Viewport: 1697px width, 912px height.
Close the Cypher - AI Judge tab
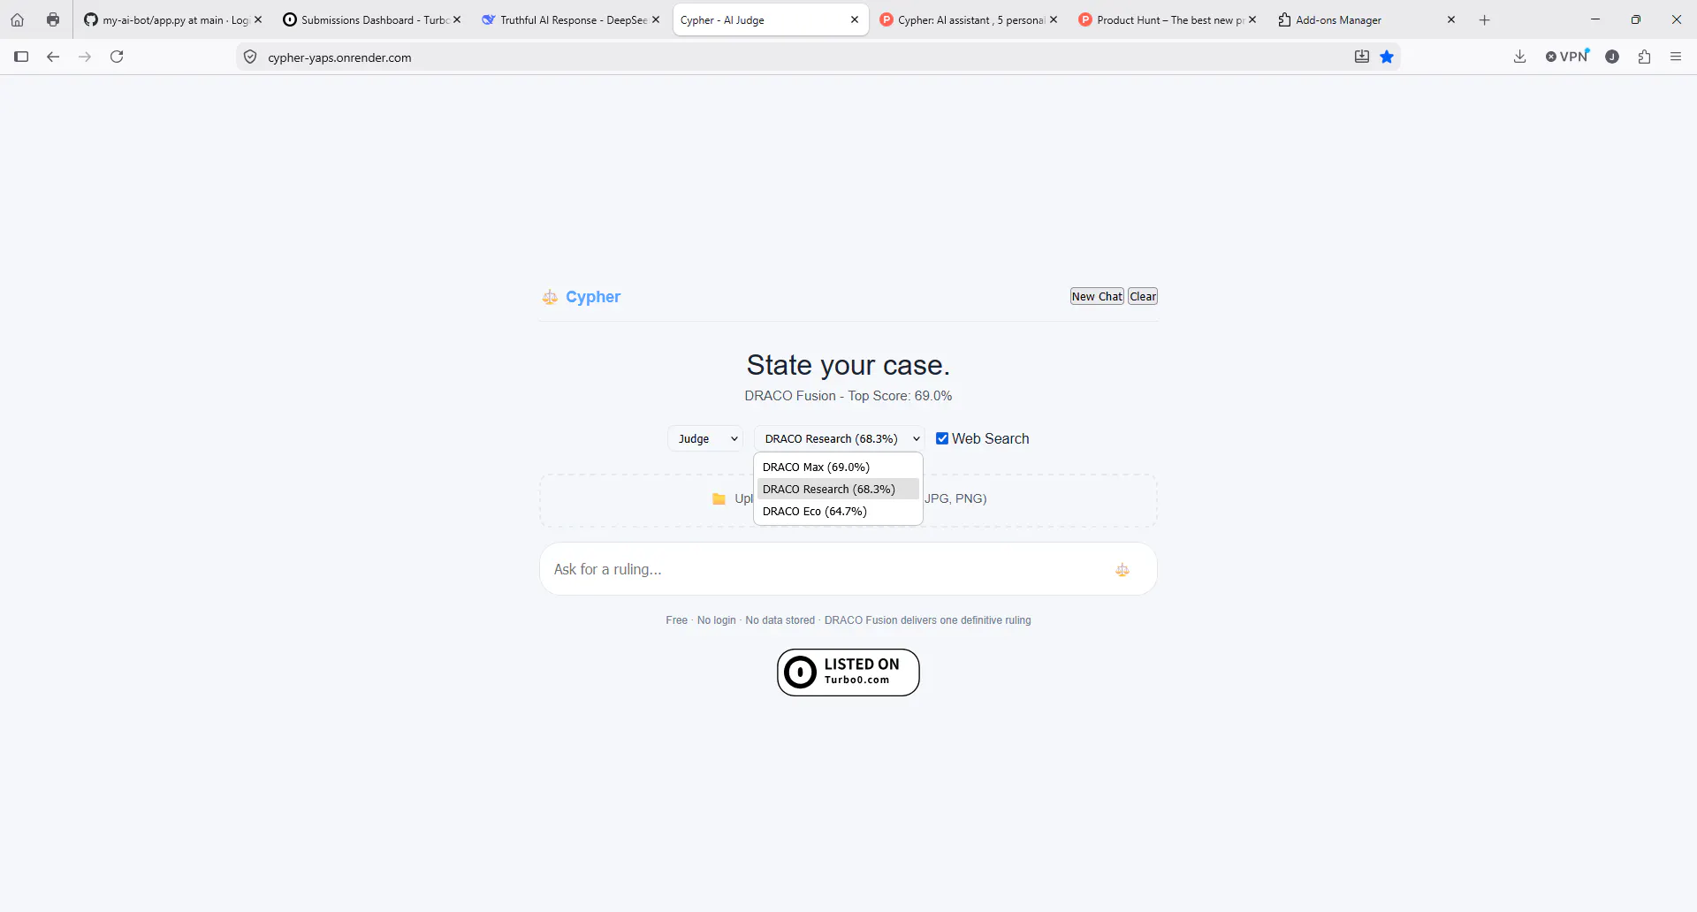(855, 19)
